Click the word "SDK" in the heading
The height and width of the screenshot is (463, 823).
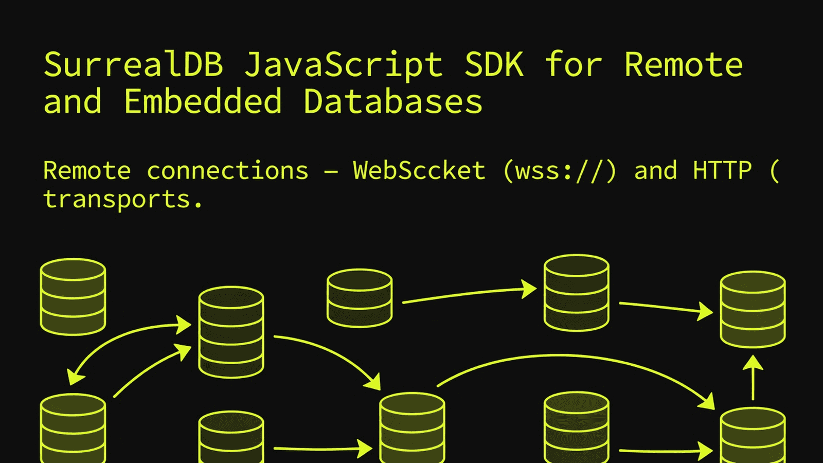[x=494, y=65]
